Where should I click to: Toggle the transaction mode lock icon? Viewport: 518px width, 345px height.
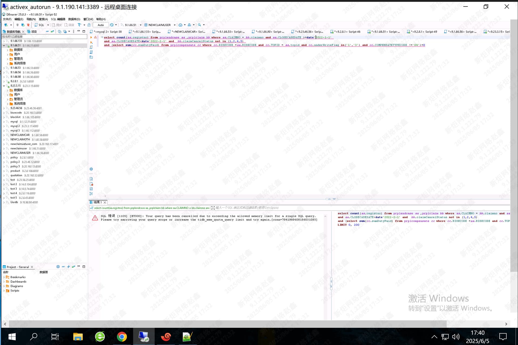pos(89,25)
